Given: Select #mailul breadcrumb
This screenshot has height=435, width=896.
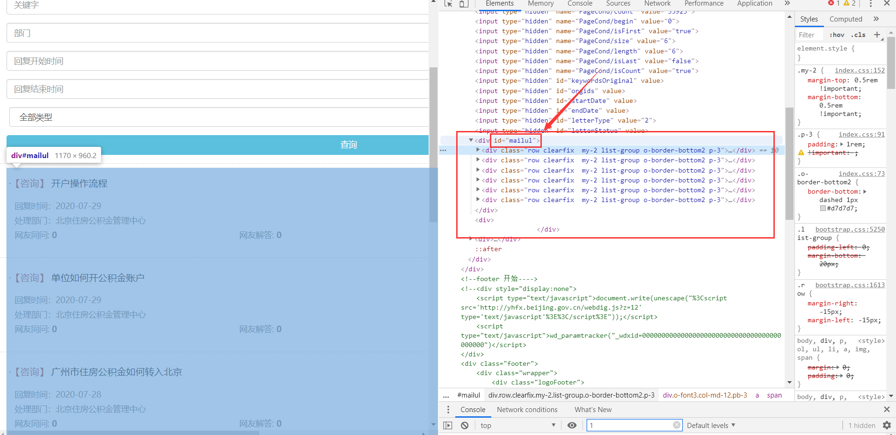Looking at the screenshot, I should 468,395.
